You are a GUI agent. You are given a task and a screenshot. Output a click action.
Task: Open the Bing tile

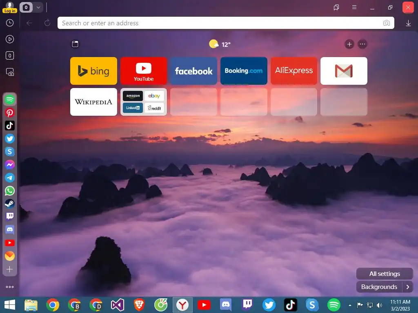coord(93,71)
